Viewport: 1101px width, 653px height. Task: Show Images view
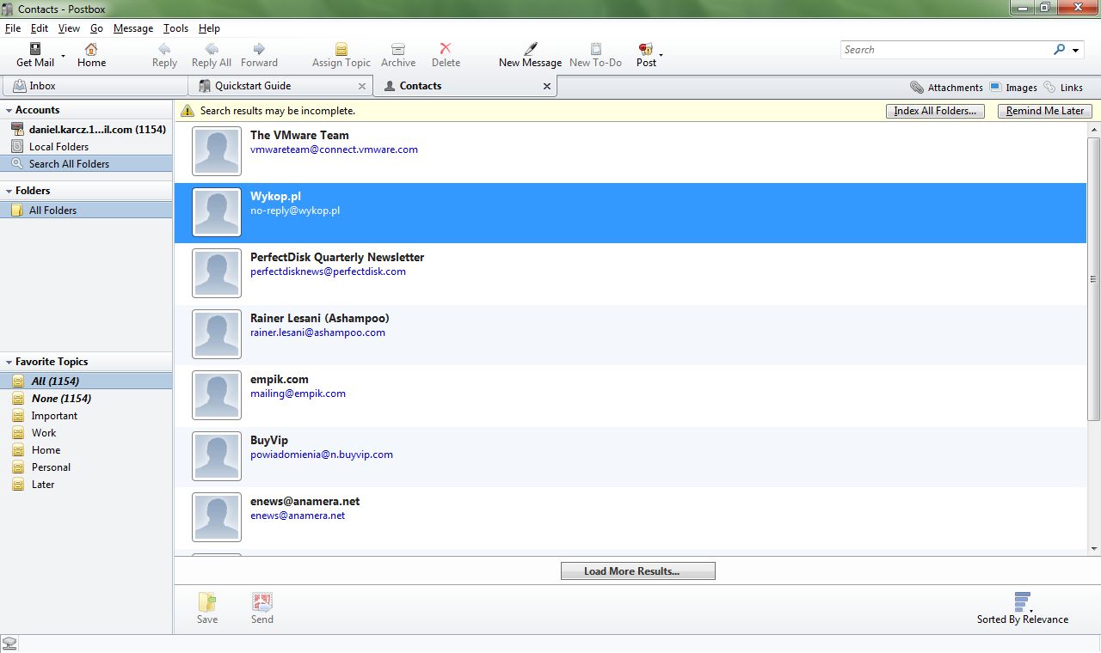point(1013,88)
